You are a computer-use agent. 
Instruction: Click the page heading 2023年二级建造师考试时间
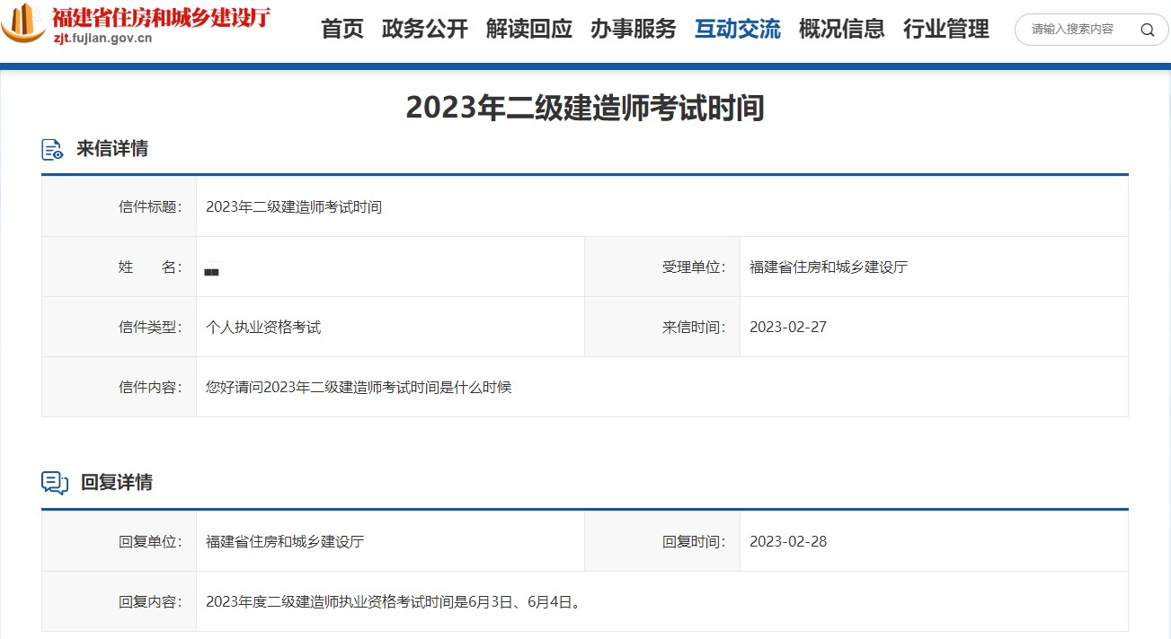(x=585, y=108)
